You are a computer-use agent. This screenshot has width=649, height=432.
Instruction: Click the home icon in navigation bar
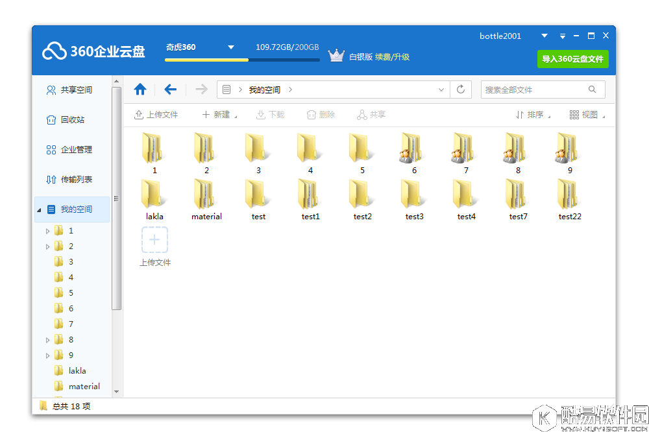tap(140, 89)
